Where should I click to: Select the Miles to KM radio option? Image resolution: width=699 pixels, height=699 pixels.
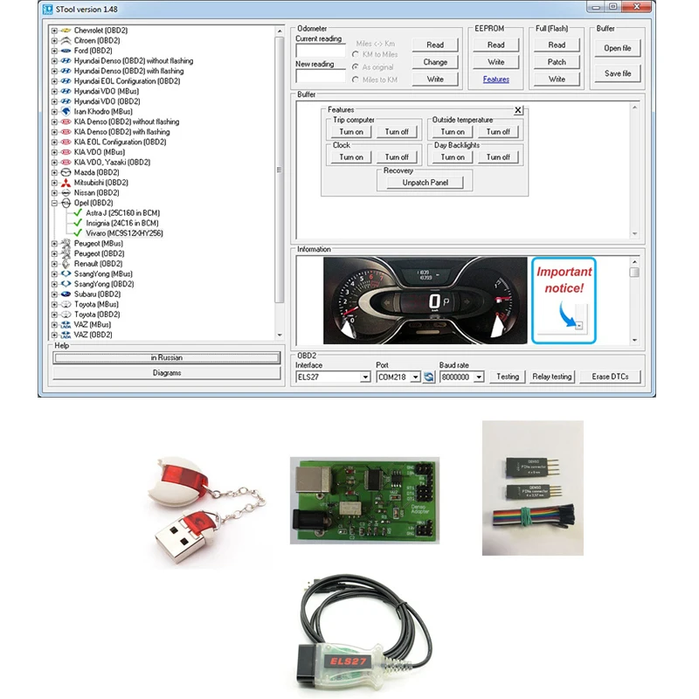356,80
